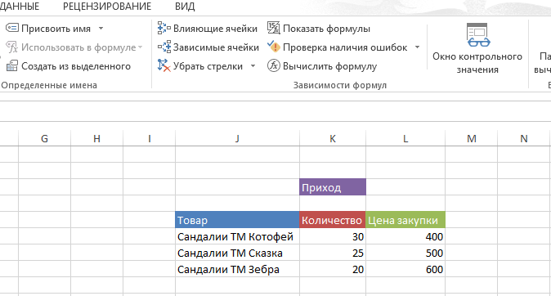Select price cell with value 400
This screenshot has height=296, width=551.
click(x=405, y=236)
